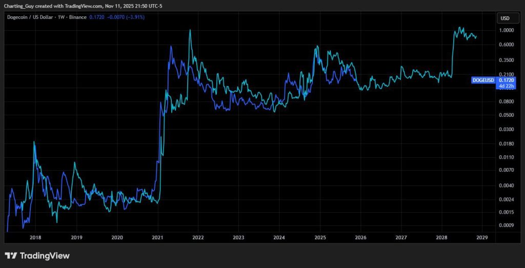Click the 1.0000 price scale label
This screenshot has height=268, width=525.
pyautogui.click(x=506, y=30)
